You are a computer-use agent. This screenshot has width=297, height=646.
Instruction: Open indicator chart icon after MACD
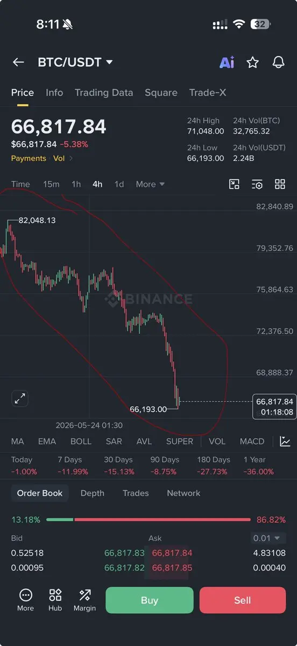285,441
